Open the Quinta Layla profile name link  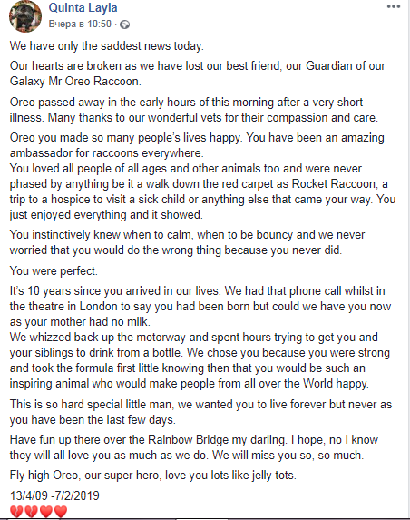coord(83,7)
